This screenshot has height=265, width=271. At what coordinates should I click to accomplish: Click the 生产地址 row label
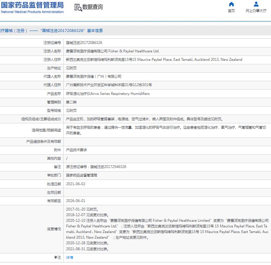pos(54,68)
